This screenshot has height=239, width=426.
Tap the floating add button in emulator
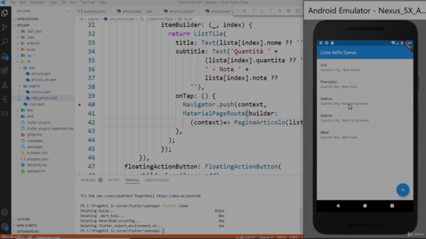point(403,190)
